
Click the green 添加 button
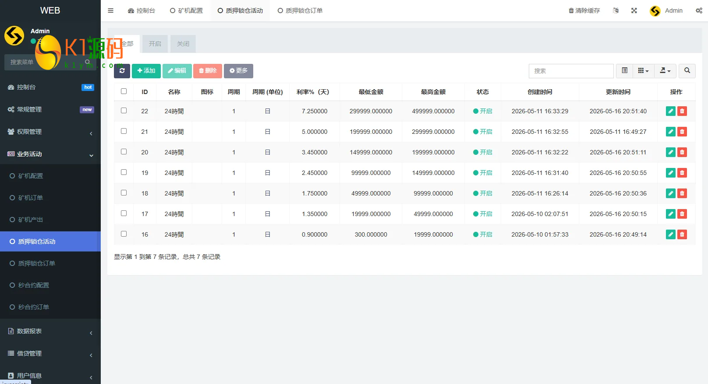(x=146, y=71)
